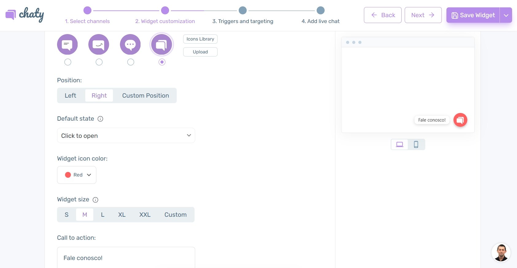Image resolution: width=517 pixels, height=268 pixels.
Task: Click the Call to action text field
Action: pyautogui.click(x=126, y=258)
